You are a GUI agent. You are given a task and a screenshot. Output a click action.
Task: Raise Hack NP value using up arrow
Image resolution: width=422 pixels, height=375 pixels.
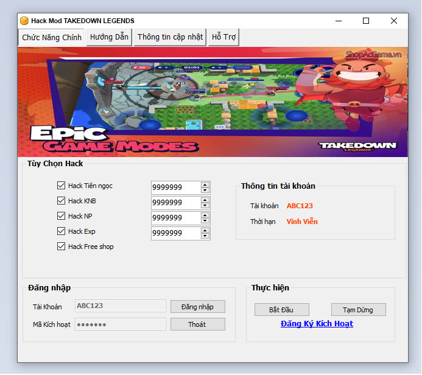205,216
